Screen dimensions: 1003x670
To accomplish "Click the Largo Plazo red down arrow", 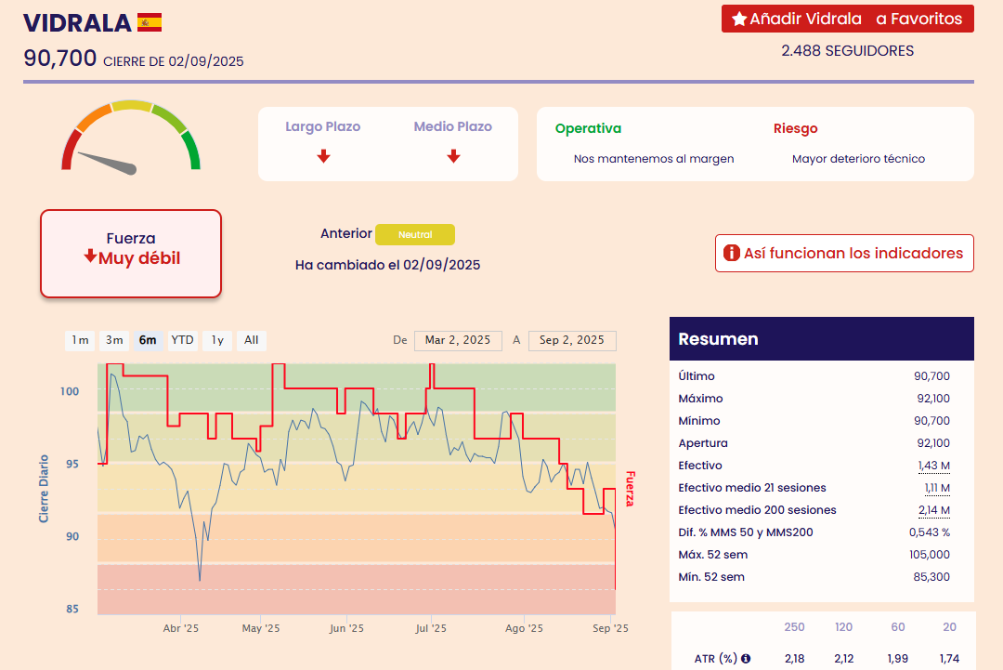I will coord(324,156).
